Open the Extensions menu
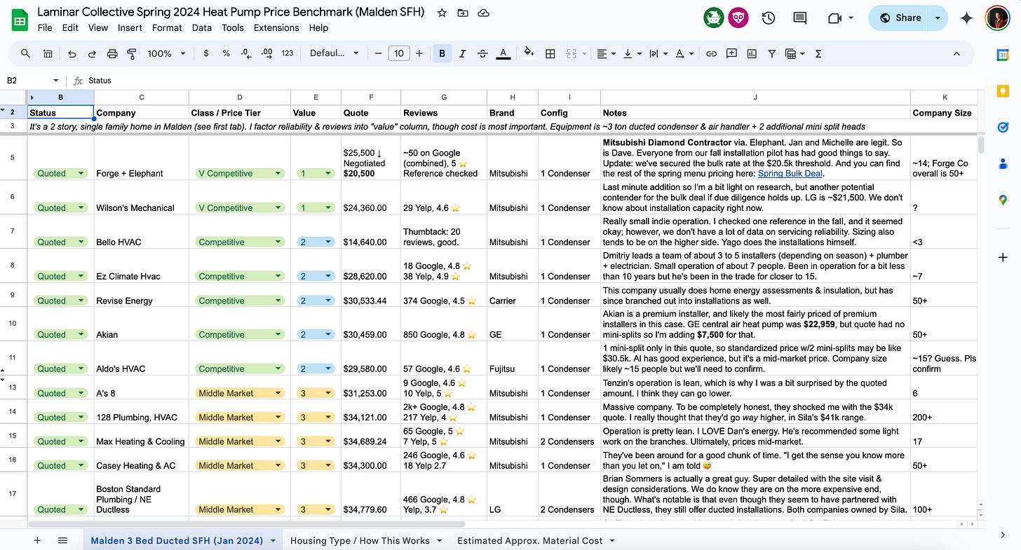 (276, 28)
